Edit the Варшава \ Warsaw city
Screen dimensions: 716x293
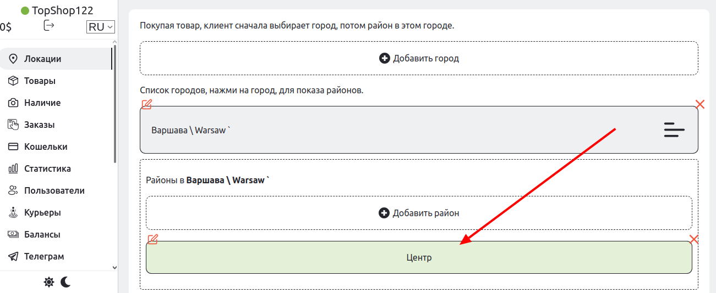click(x=146, y=104)
